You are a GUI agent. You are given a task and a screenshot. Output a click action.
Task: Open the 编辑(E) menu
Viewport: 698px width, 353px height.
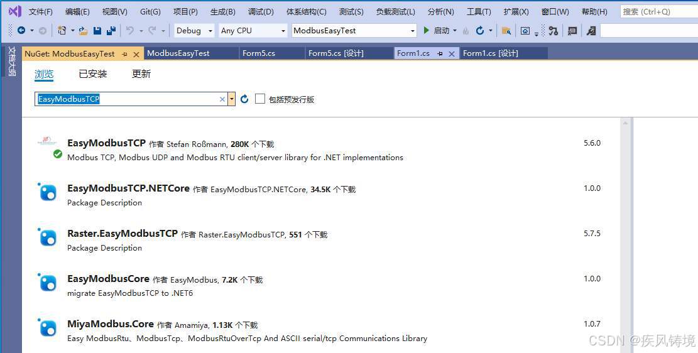point(77,11)
